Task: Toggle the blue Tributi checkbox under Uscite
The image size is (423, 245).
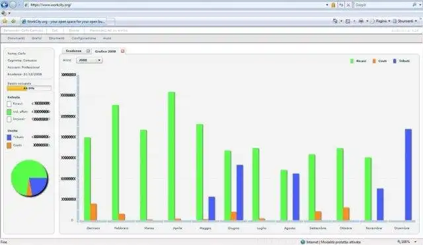Action: (9, 137)
